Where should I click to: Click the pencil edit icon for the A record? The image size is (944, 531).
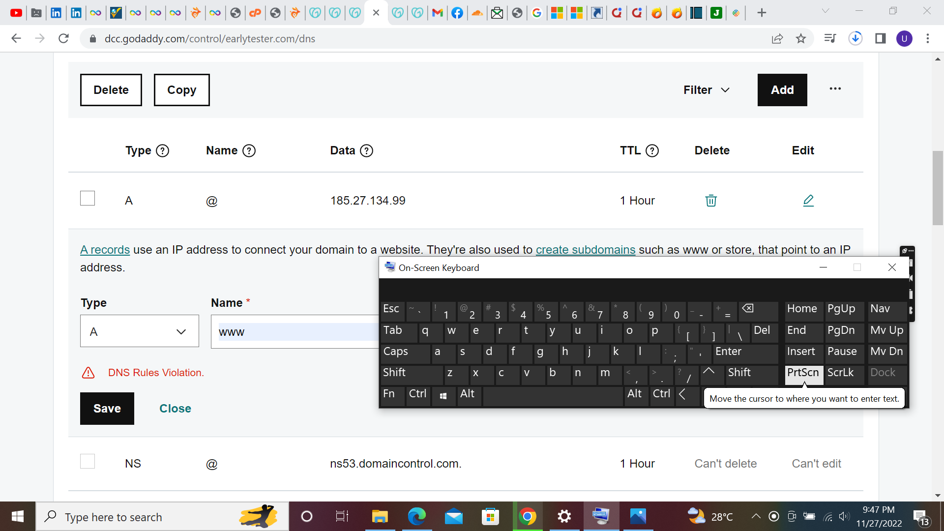[x=808, y=201]
